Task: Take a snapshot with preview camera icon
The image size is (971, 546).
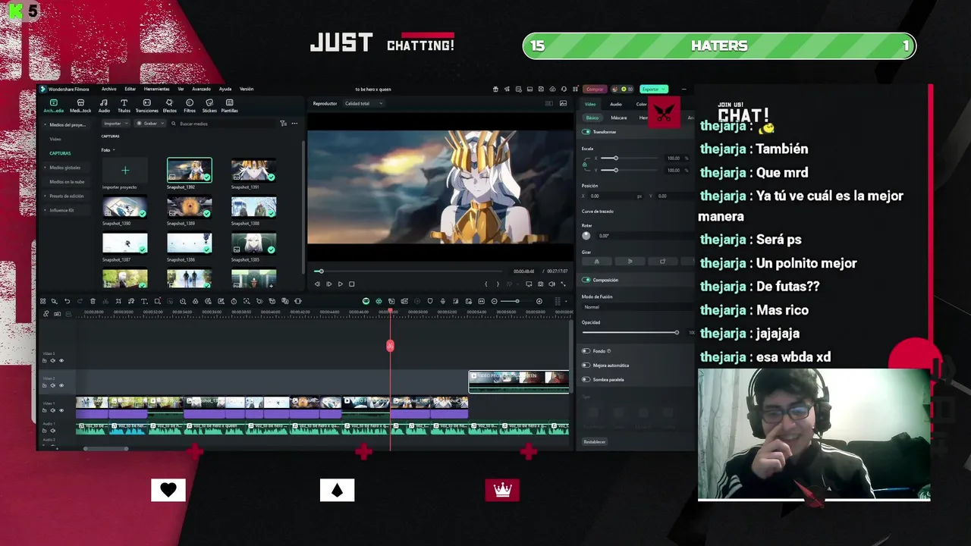Action: (x=540, y=284)
